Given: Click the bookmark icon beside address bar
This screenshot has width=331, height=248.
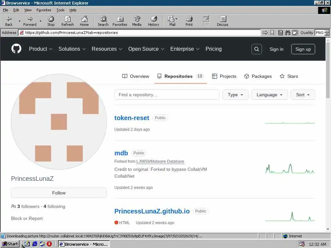Looking at the screenshot, I should coord(272,33).
